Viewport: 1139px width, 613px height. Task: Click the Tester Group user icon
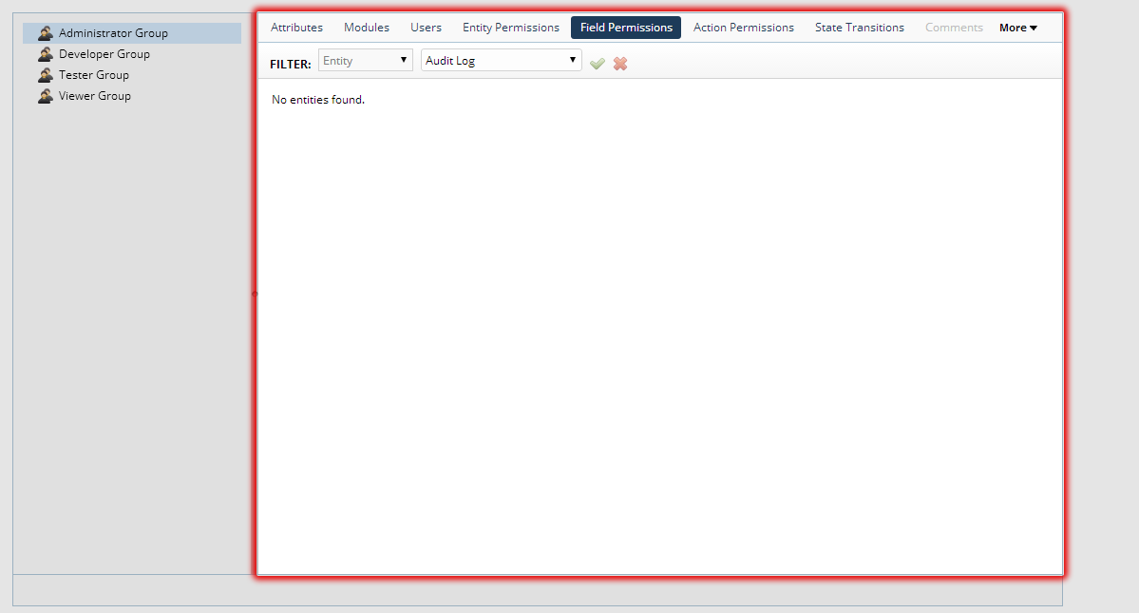click(x=46, y=75)
